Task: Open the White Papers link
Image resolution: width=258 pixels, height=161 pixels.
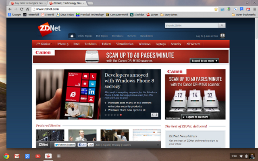Action: click(x=85, y=36)
